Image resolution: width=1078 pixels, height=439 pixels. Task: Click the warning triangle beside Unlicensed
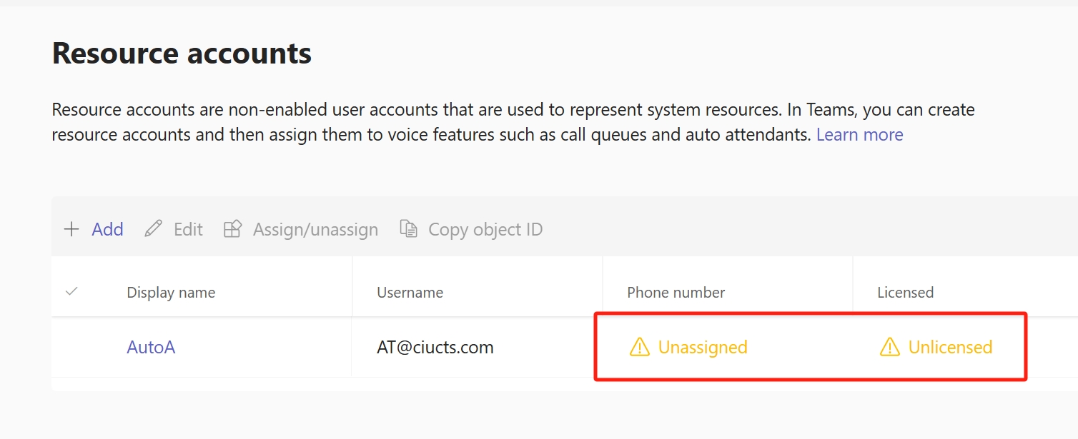pyautogui.click(x=889, y=348)
